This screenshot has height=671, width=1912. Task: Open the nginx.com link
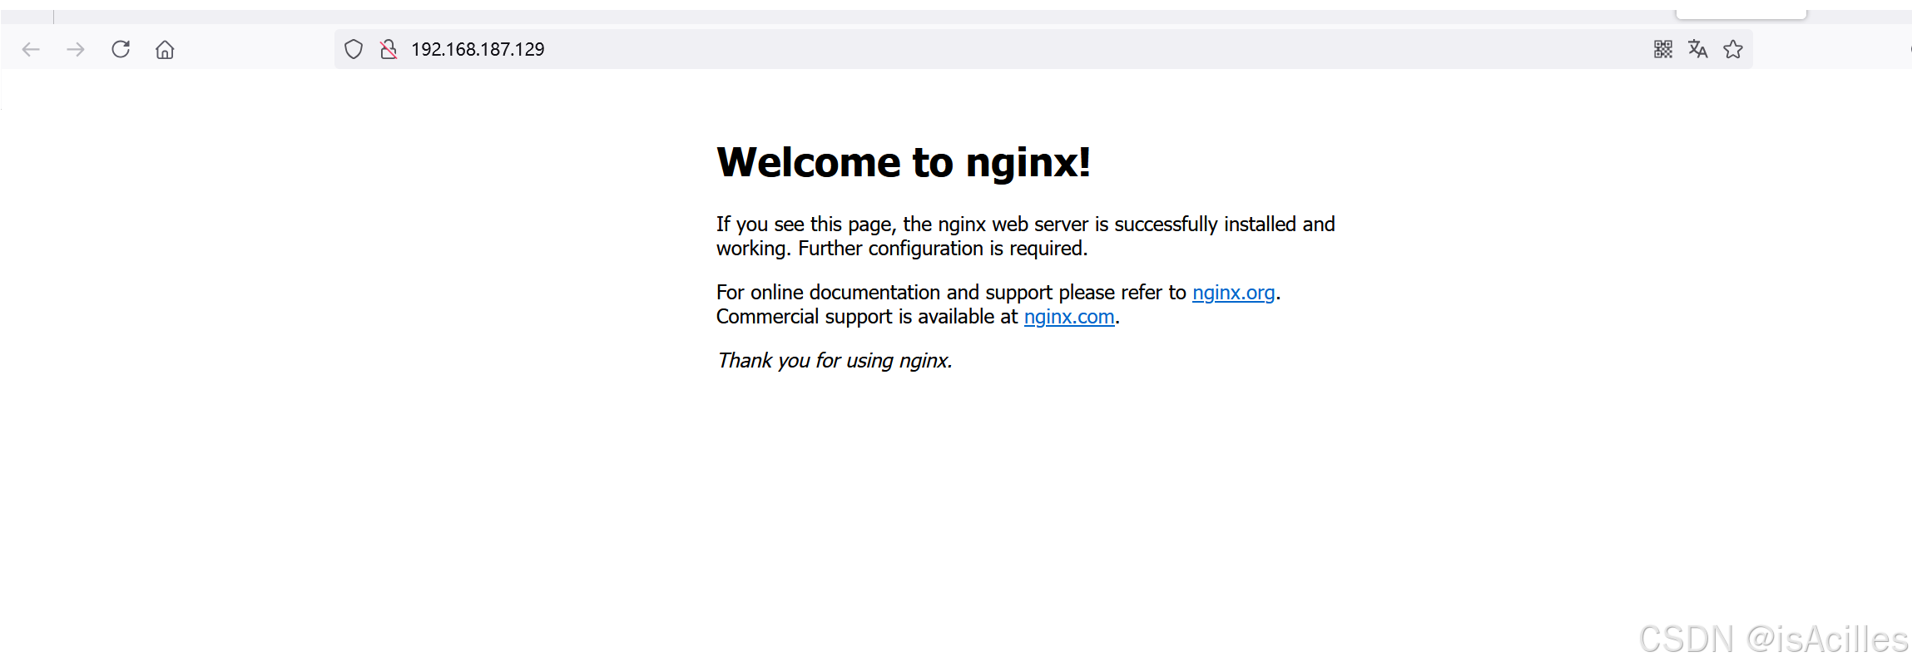click(1069, 317)
